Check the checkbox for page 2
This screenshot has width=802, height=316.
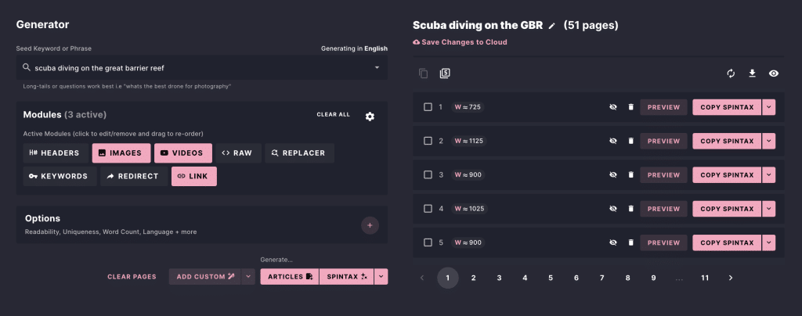(428, 141)
